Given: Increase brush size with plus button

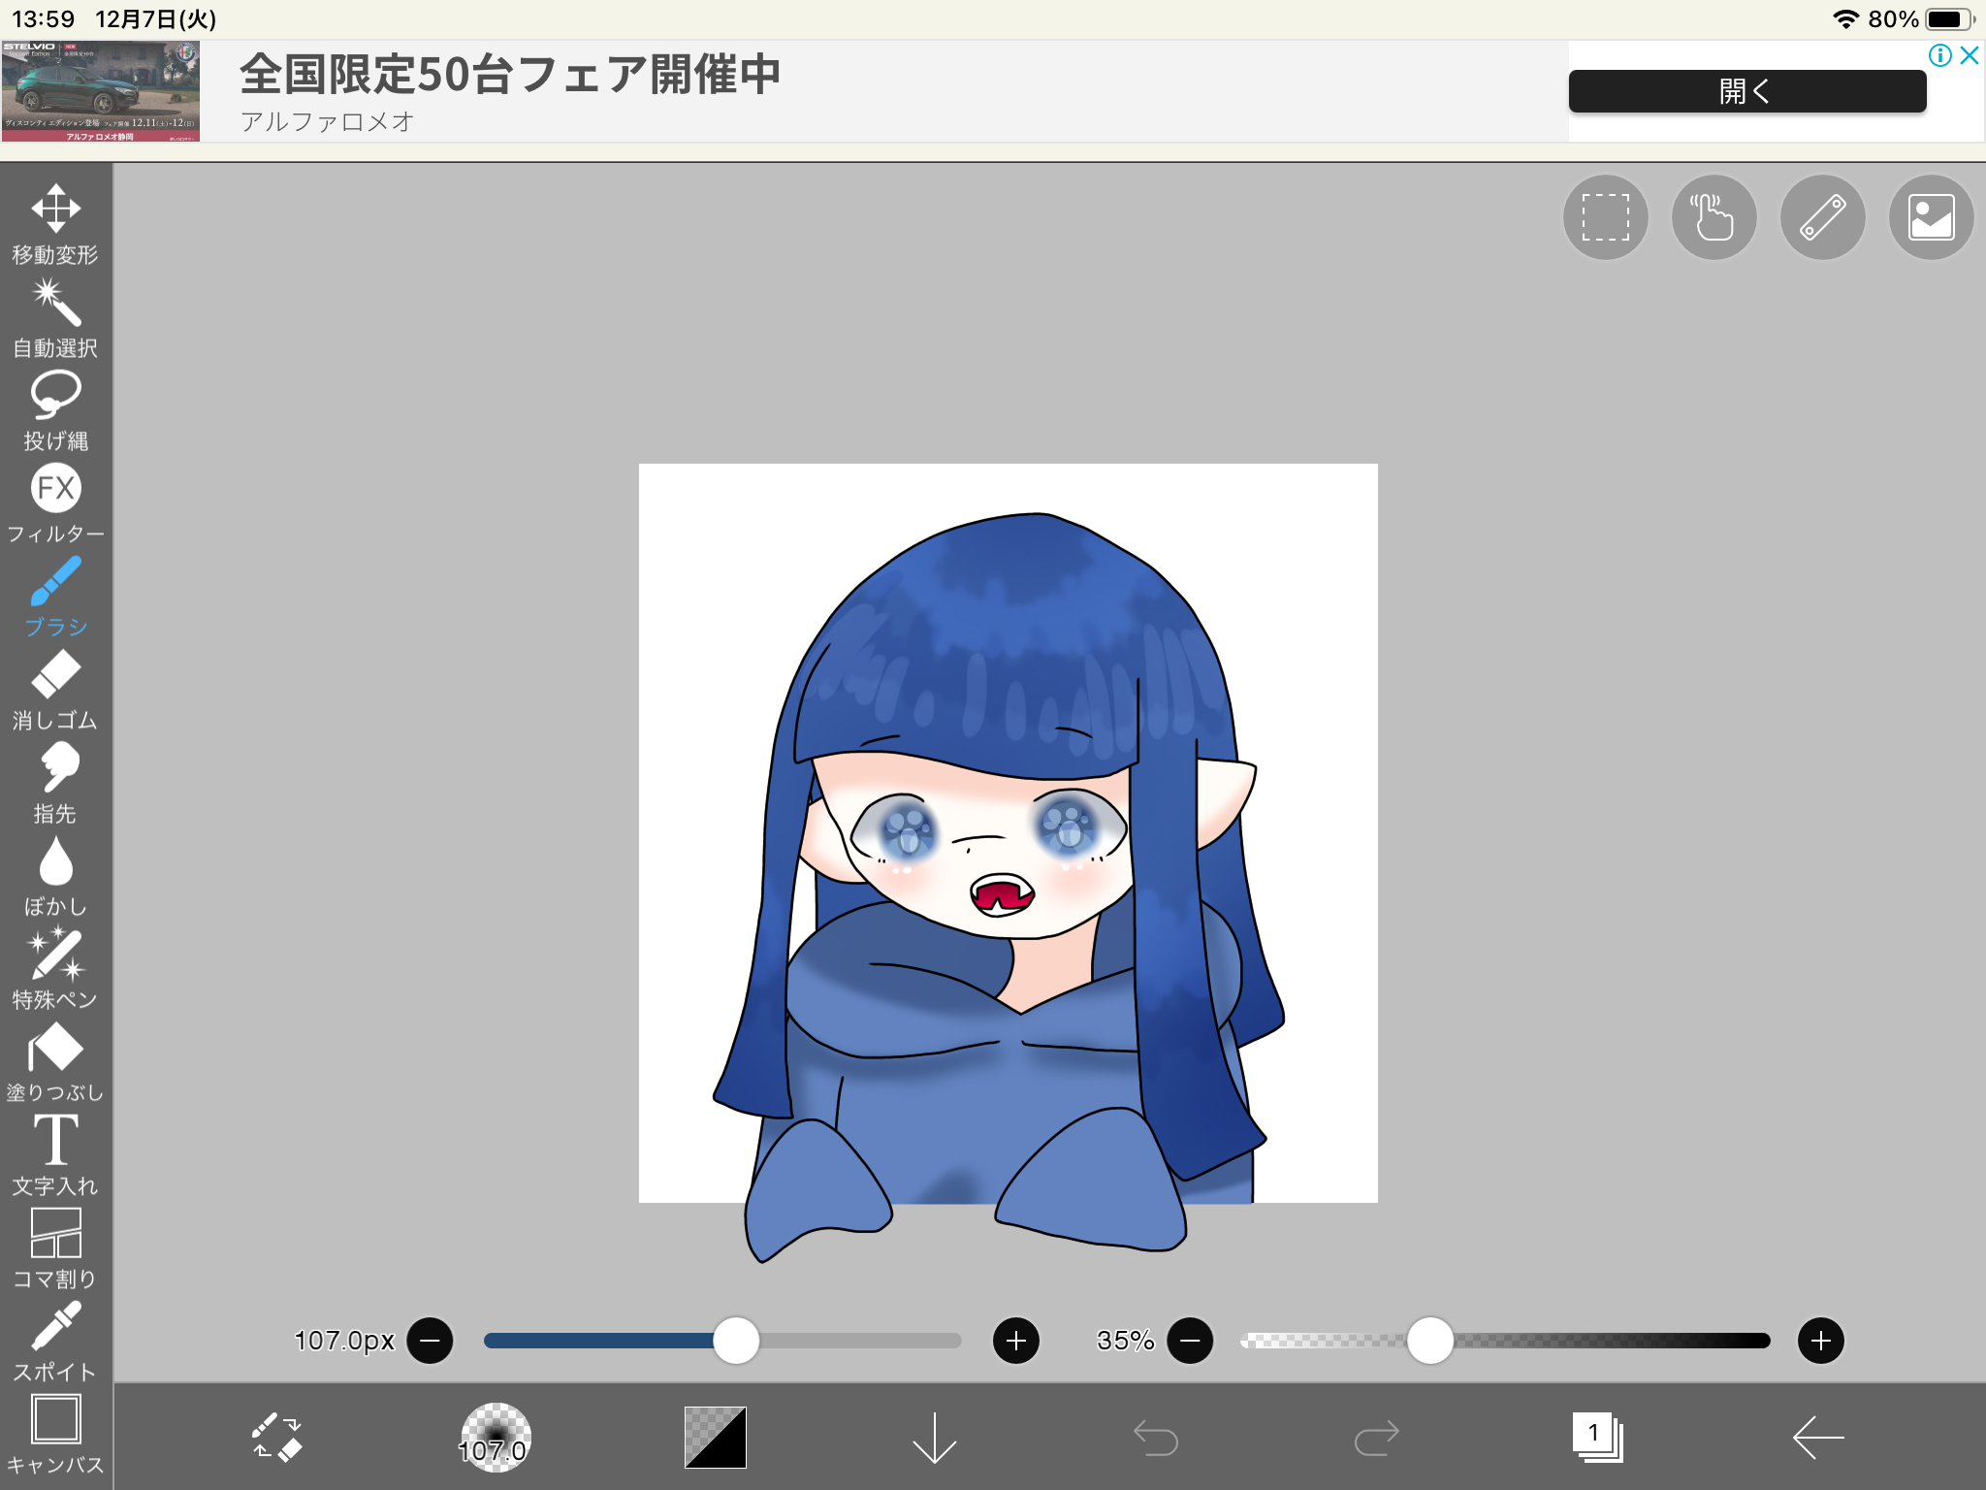Looking at the screenshot, I should pos(1015,1341).
